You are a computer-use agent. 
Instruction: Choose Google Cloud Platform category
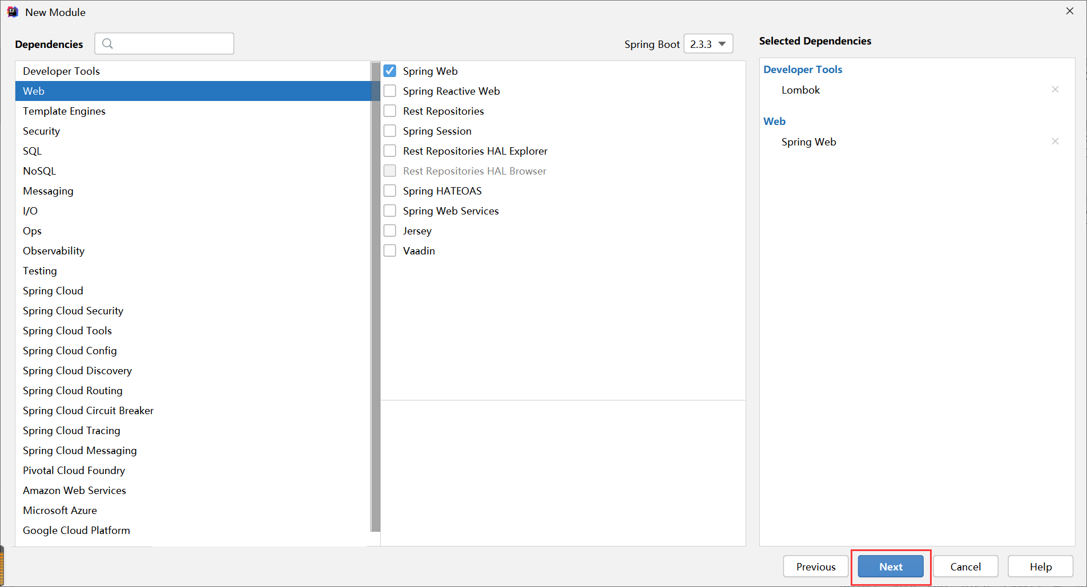(x=193, y=530)
